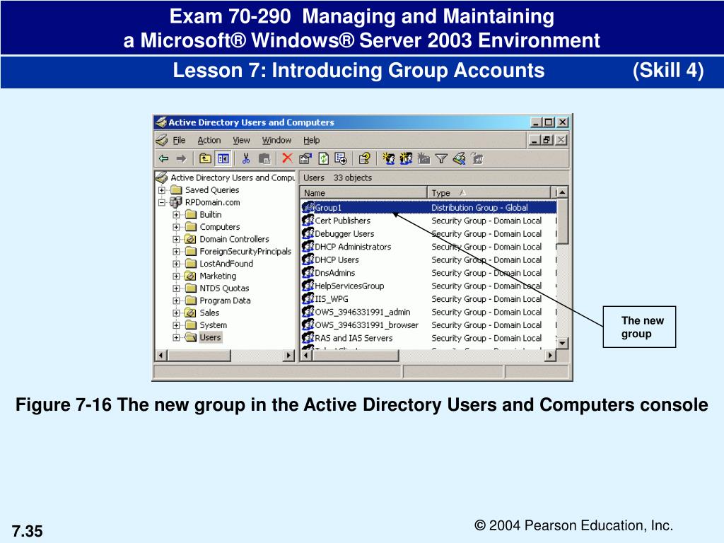This screenshot has height=543, width=724.
Task: Click the Domain Controllers OU folder icon
Action: 190,239
